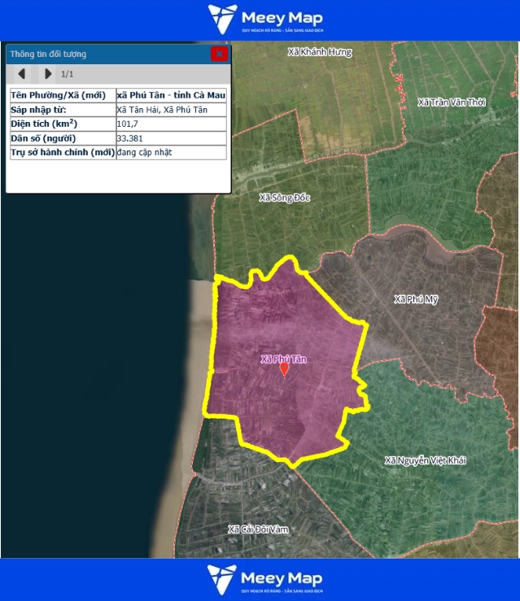Viewport: 520px width, 601px height.
Task: Click the red location pin marker
Action: point(284,369)
